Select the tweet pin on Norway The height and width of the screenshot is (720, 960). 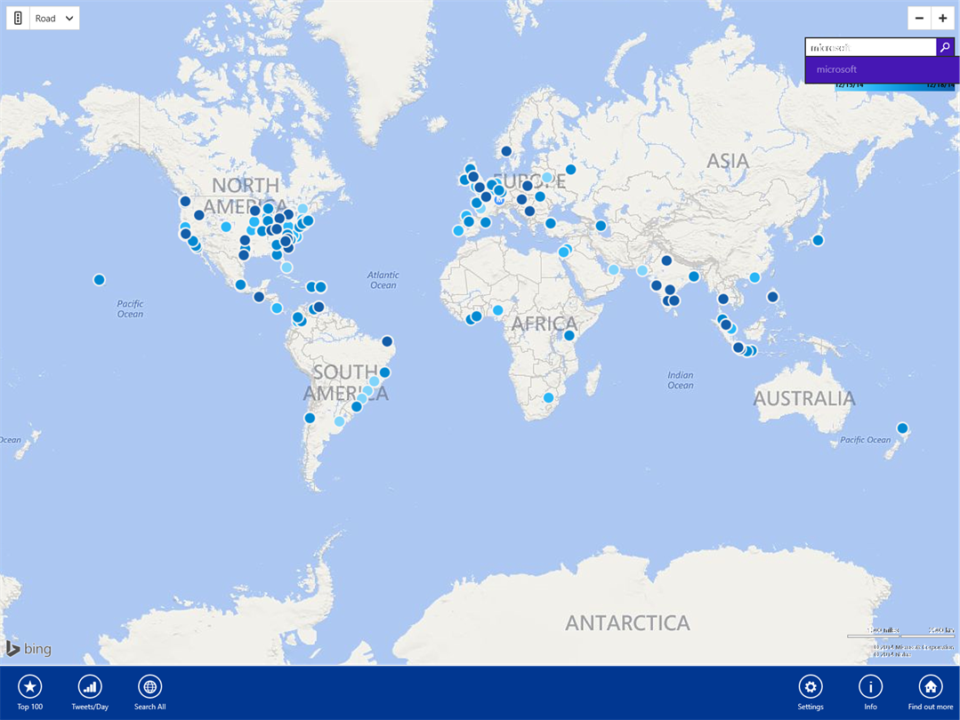click(506, 151)
